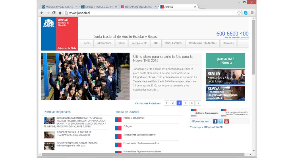
Task: Open Instituciones Educación Superior link
Action: pos(140,135)
